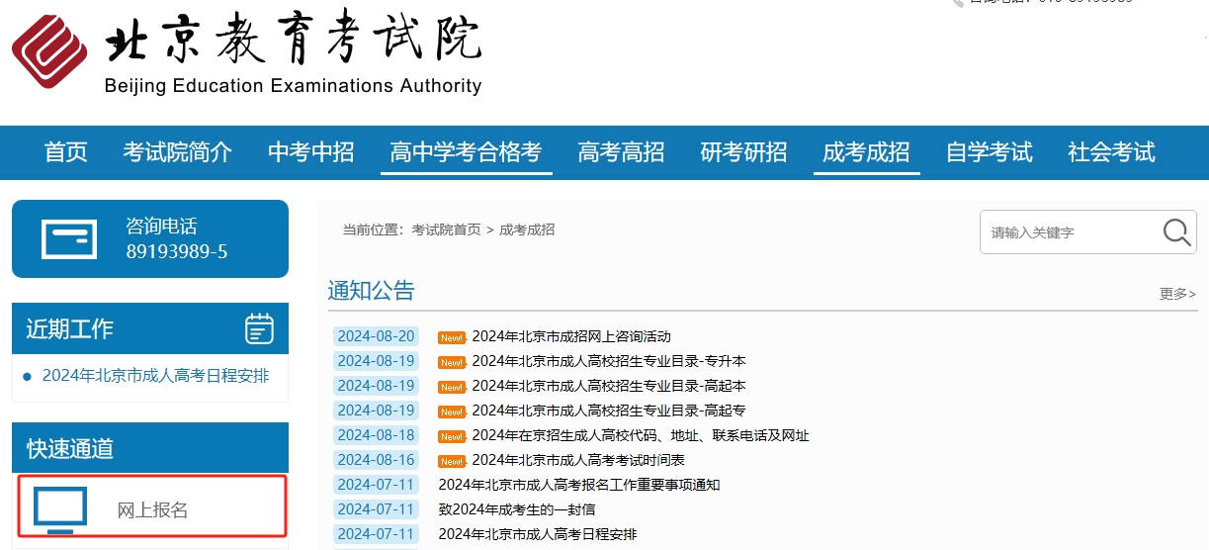1209x550 pixels.
Task: Open 2024年在京招生成人高校代码、地址、联系电话及网址
Action: (641, 435)
